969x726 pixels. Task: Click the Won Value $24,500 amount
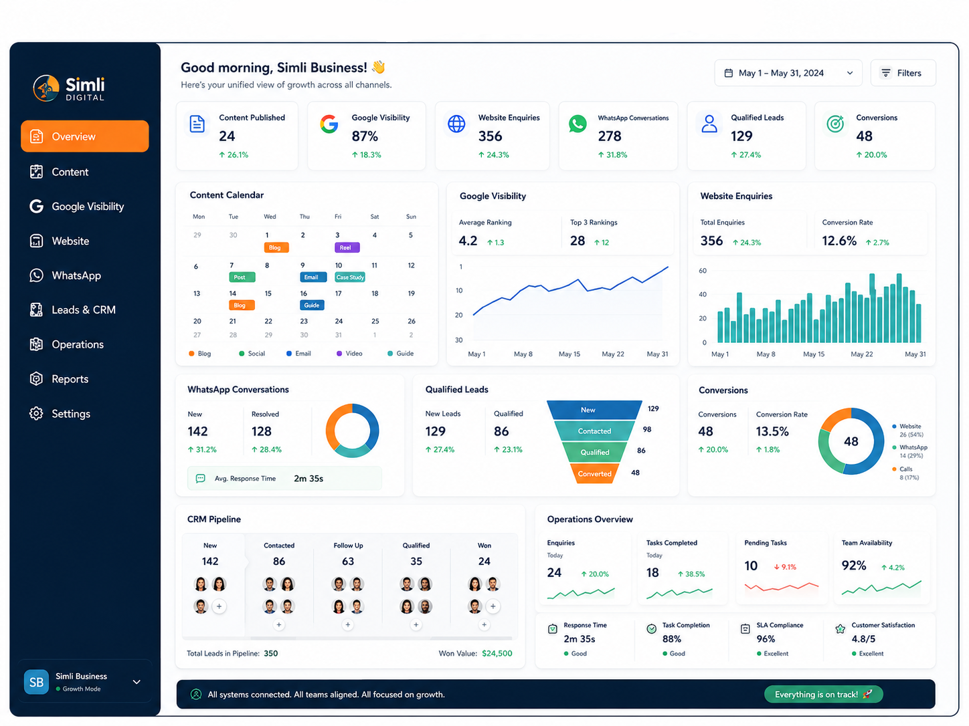tap(497, 654)
